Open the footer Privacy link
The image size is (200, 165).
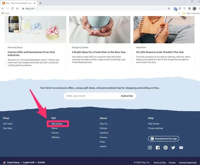172,162
